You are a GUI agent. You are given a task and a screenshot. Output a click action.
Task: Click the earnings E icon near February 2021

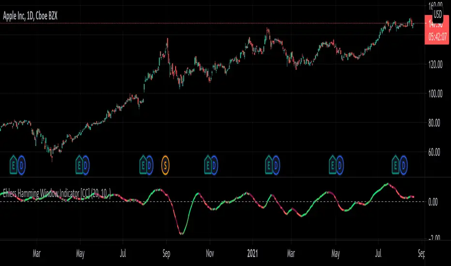(x=269, y=165)
